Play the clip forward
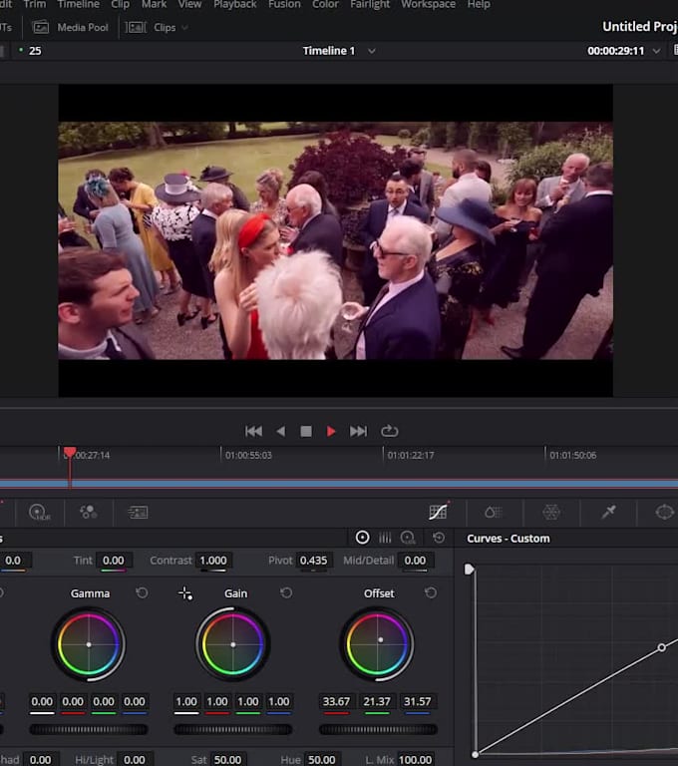Screen dimensions: 678x766 click(x=331, y=431)
